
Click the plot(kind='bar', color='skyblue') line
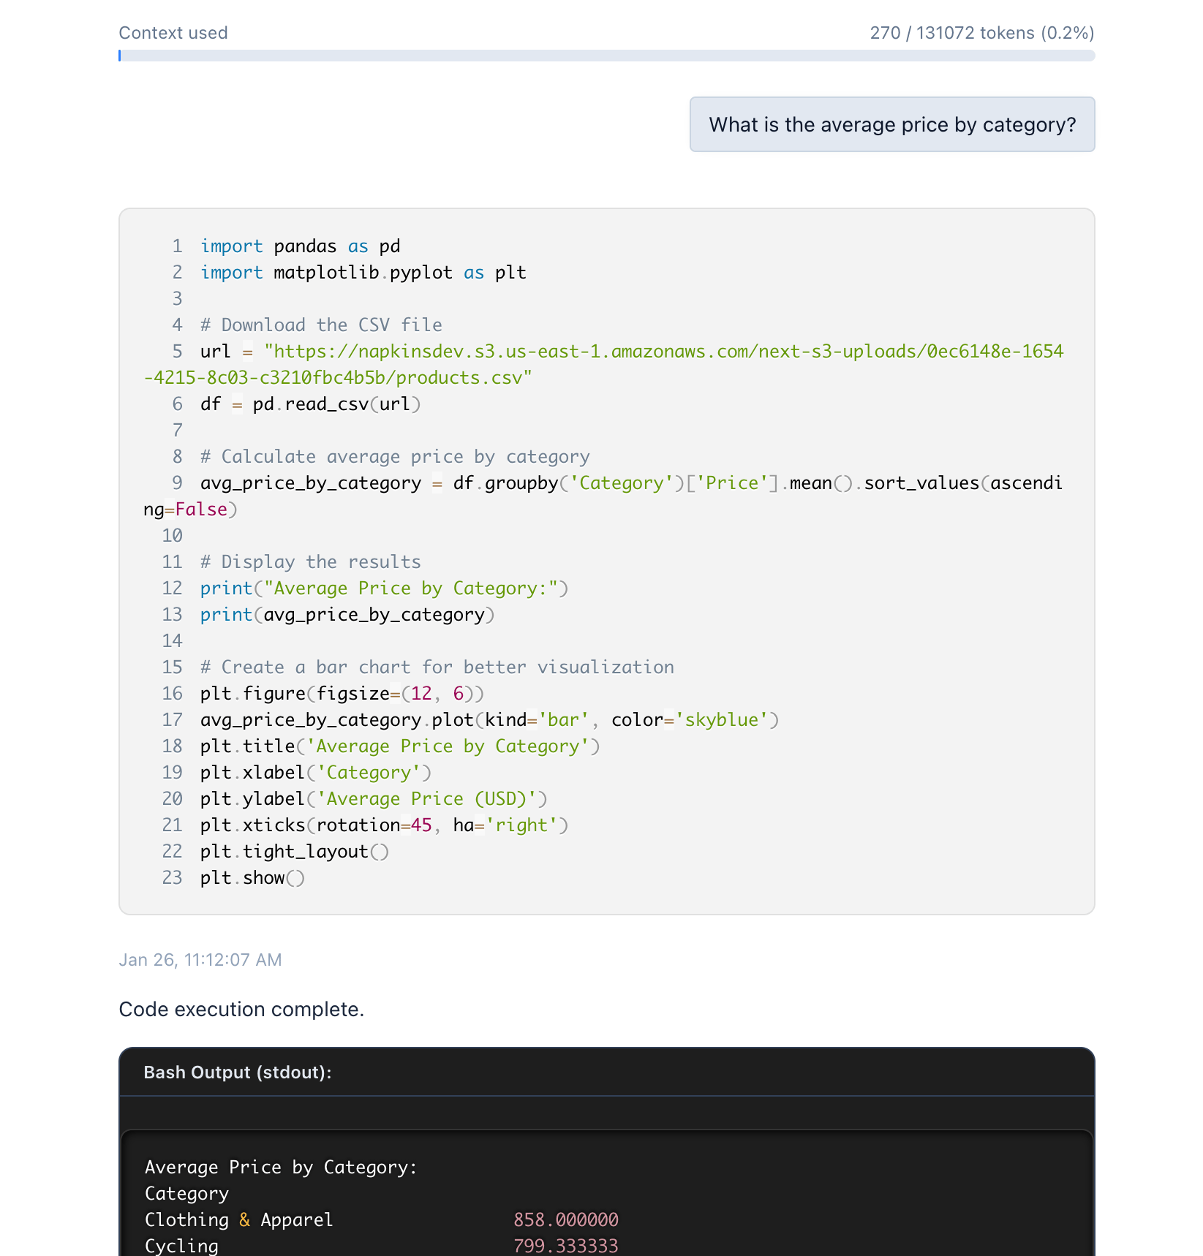(x=490, y=720)
